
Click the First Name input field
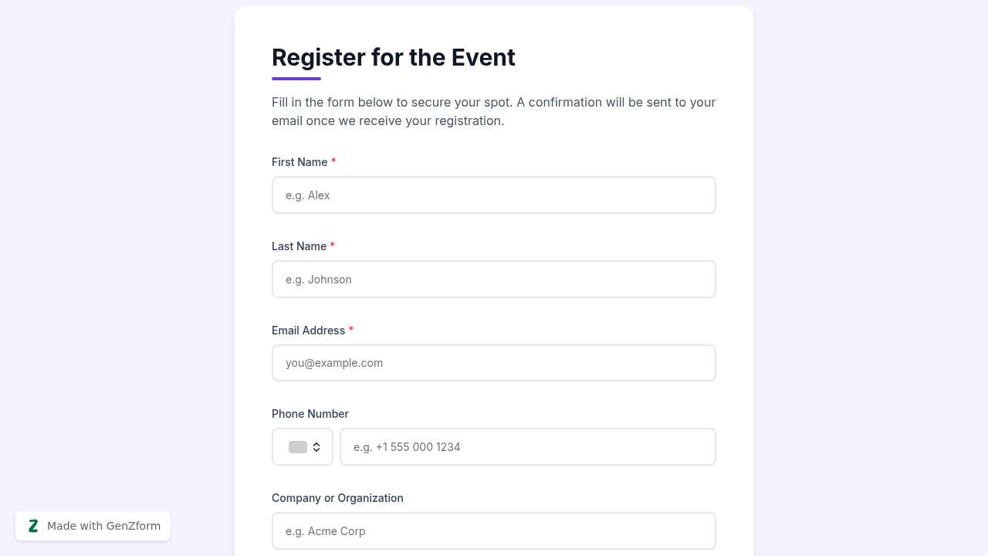(x=494, y=195)
